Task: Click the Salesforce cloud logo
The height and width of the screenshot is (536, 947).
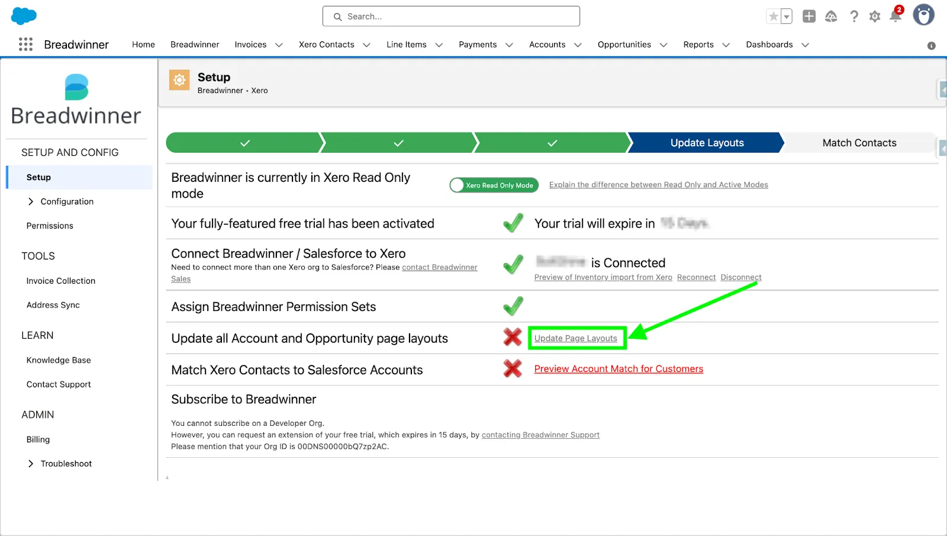Action: pos(24,16)
